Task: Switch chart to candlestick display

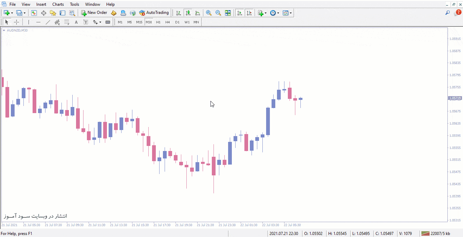Action: (x=188, y=13)
